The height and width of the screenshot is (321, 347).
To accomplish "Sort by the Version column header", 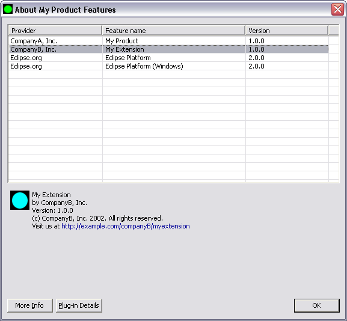I will pyautogui.click(x=287, y=31).
